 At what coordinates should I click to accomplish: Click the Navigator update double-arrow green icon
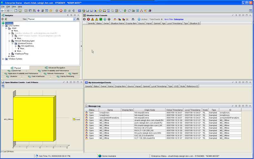point(6,19)
